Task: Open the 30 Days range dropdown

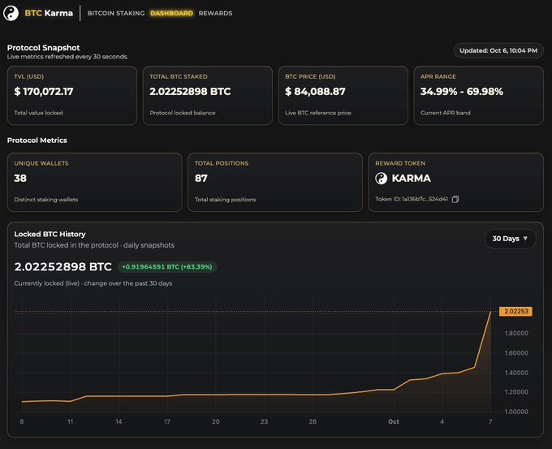Action: [x=510, y=239]
